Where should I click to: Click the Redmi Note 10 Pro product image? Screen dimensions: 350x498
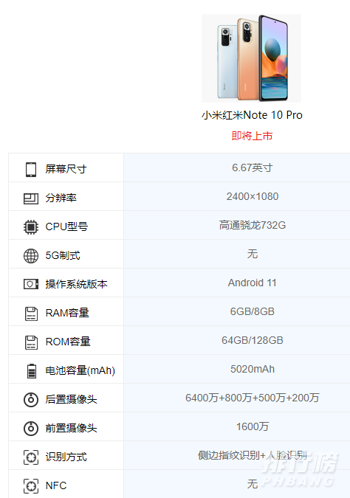click(251, 58)
